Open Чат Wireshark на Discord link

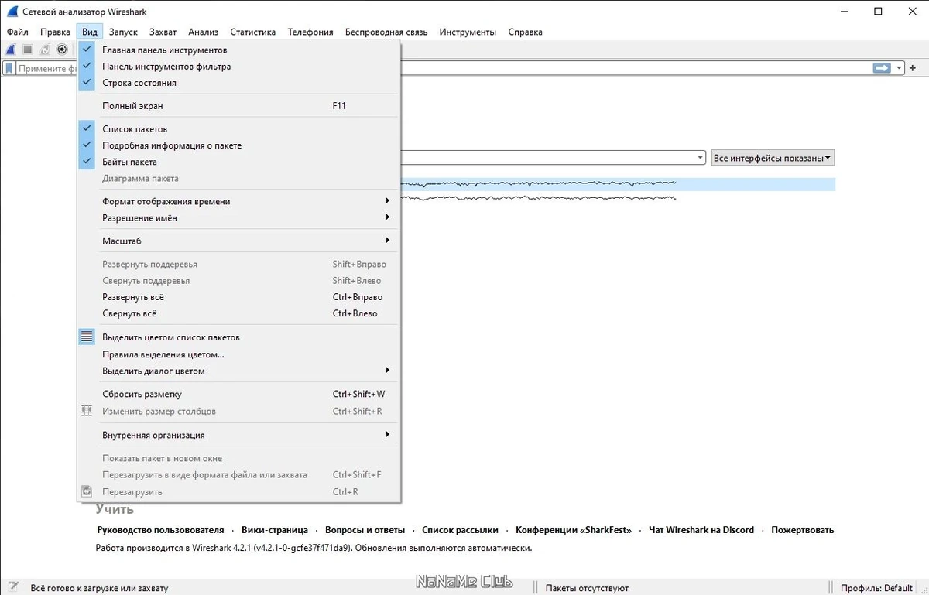[x=701, y=530]
